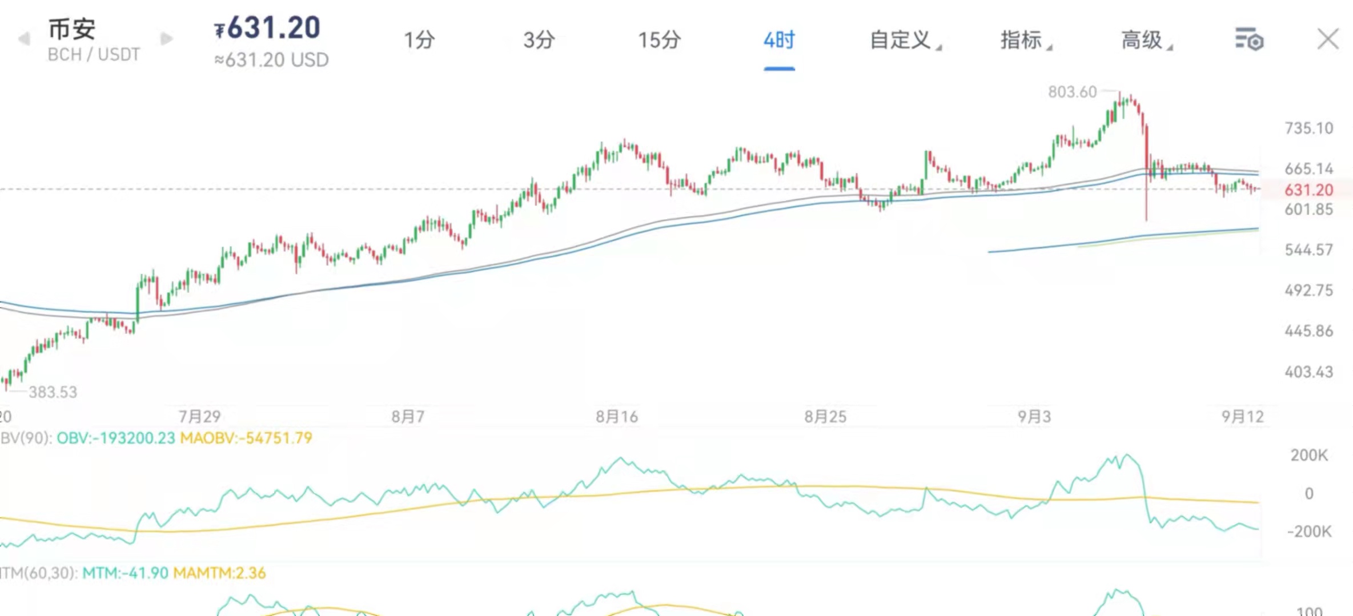Click the red 631.20 current price tag
The height and width of the screenshot is (616, 1353).
pos(1308,190)
